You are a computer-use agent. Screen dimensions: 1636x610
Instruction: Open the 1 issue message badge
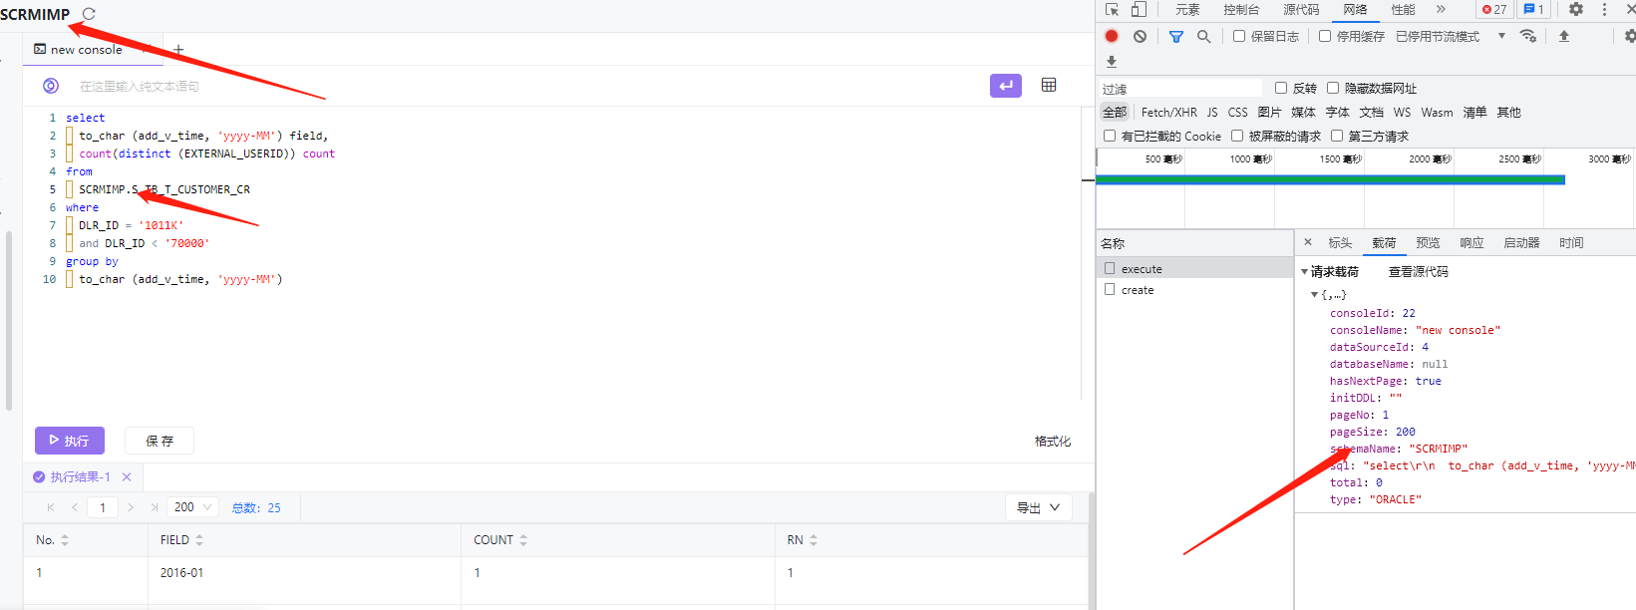(1533, 9)
